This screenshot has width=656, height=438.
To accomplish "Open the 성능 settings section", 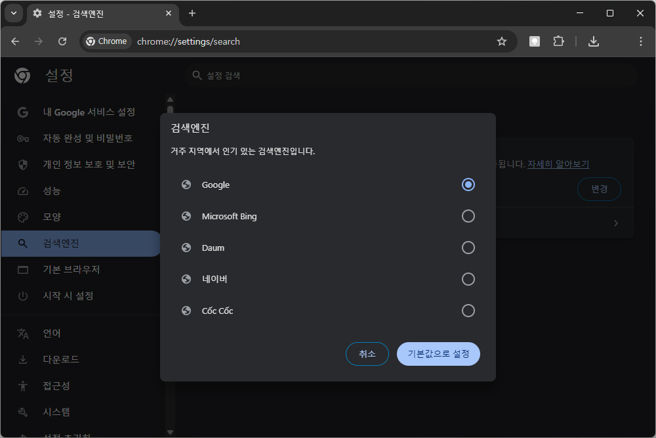I will click(x=81, y=191).
